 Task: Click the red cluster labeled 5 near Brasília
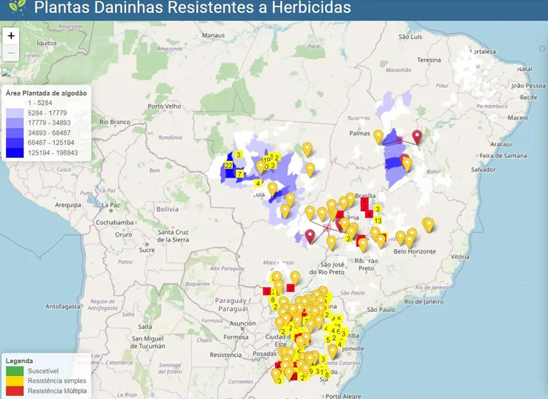[364, 202]
